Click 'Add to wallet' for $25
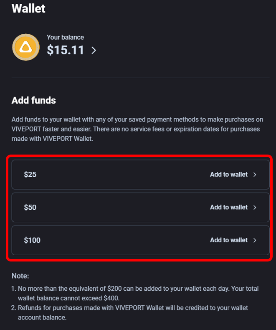Image resolution: width=276 pixels, height=330 pixels. click(228, 175)
